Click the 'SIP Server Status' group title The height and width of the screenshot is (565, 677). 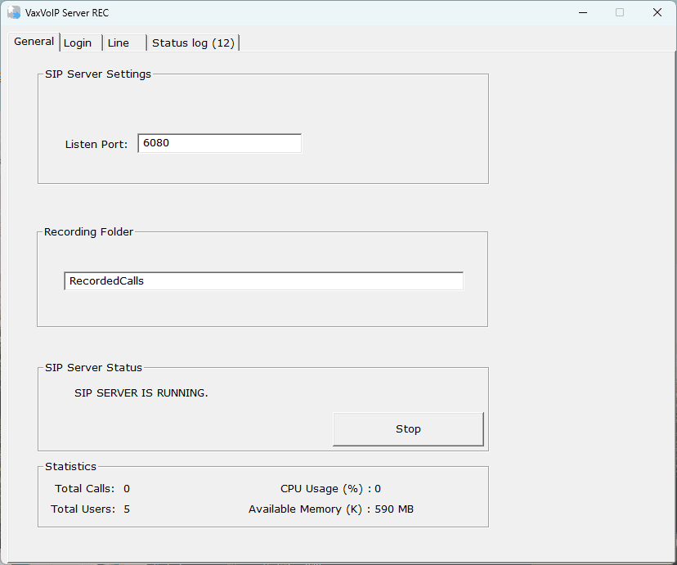pyautogui.click(x=93, y=367)
